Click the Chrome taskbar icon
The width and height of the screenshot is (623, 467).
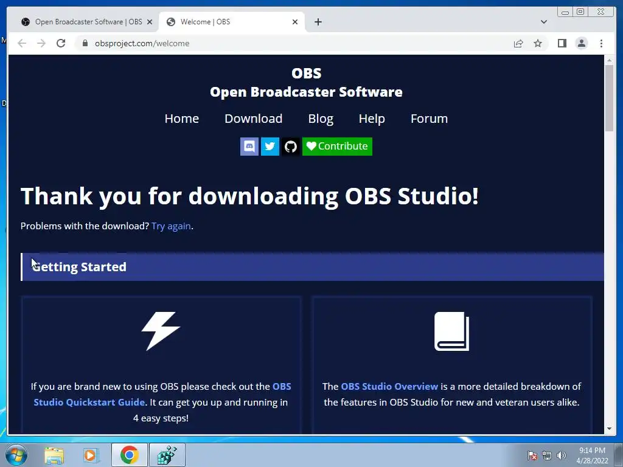click(130, 455)
